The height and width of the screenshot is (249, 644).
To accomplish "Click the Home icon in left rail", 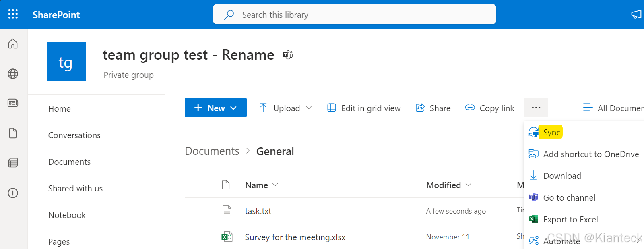I will [13, 44].
